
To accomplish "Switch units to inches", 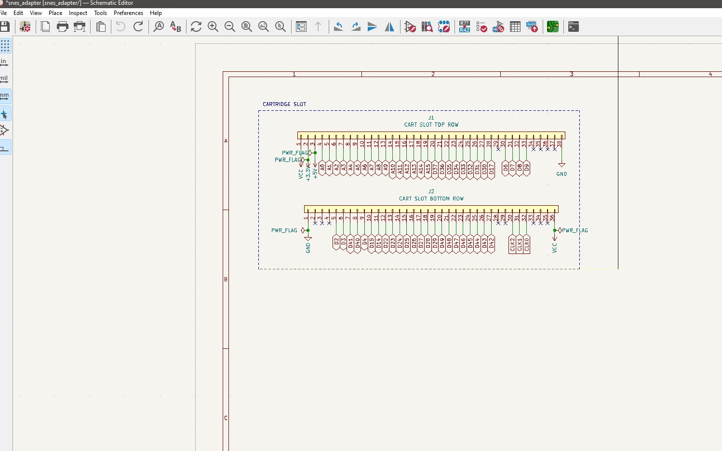I will tap(4, 63).
